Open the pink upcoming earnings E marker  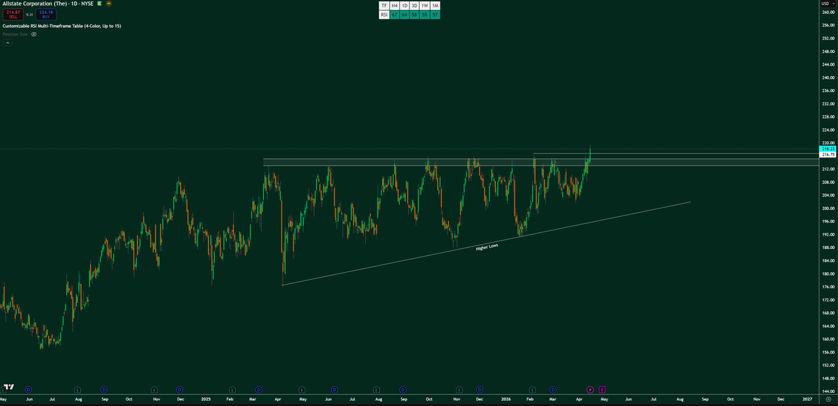[602, 389]
